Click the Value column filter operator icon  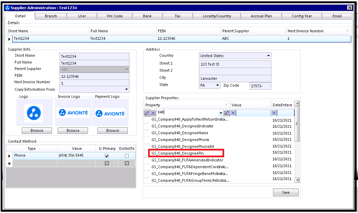233,112
